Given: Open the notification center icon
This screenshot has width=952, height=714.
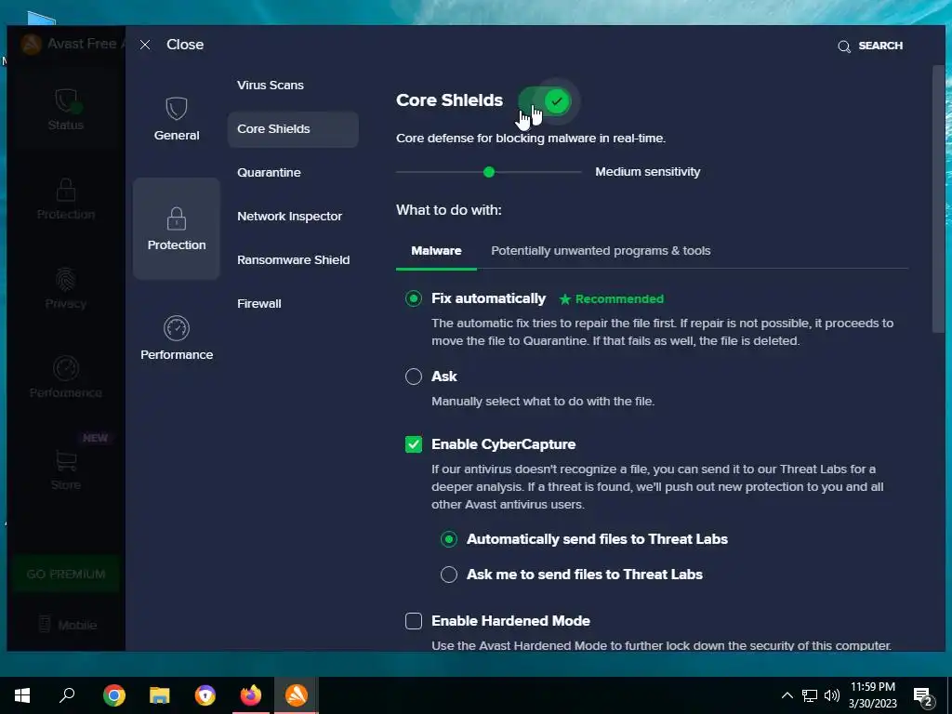Looking at the screenshot, I should [x=923, y=696].
